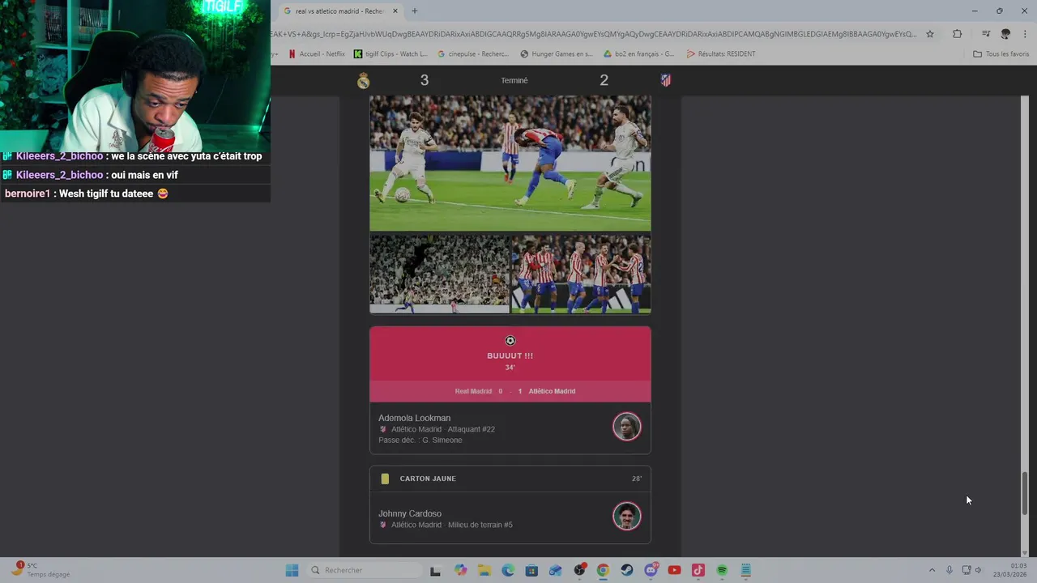This screenshot has height=583, width=1037.
Task: Open File Explorer from the taskbar
Action: click(484, 570)
